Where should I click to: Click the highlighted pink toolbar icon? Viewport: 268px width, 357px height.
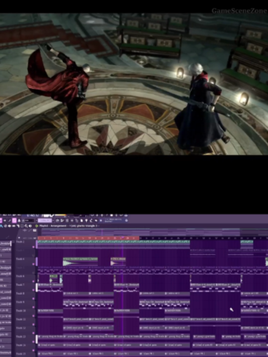pyautogui.click(x=14, y=220)
